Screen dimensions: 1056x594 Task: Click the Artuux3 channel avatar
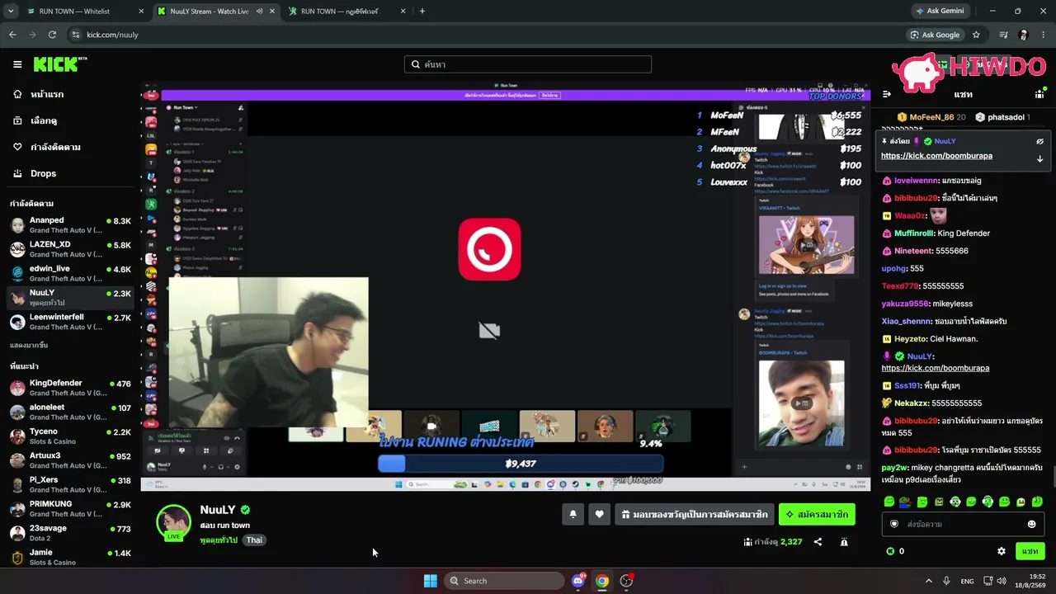pos(16,460)
